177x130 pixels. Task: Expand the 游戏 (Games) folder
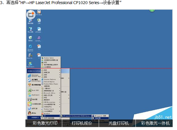[51, 77]
